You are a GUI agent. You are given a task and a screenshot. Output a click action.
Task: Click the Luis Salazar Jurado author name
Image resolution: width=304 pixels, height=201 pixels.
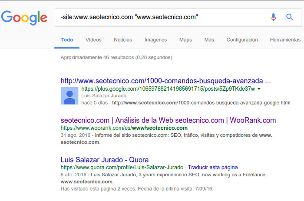tap(104, 96)
